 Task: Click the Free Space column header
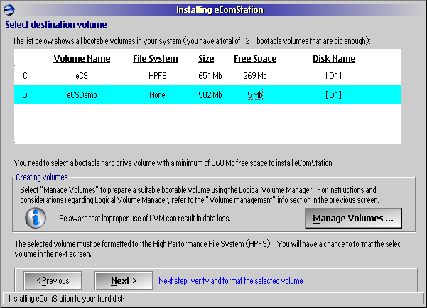pyautogui.click(x=255, y=59)
